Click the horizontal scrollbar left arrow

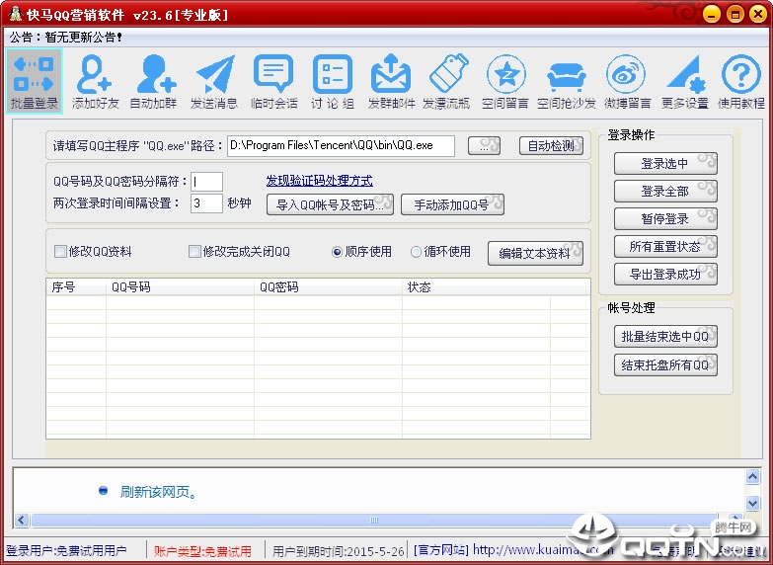(x=21, y=521)
